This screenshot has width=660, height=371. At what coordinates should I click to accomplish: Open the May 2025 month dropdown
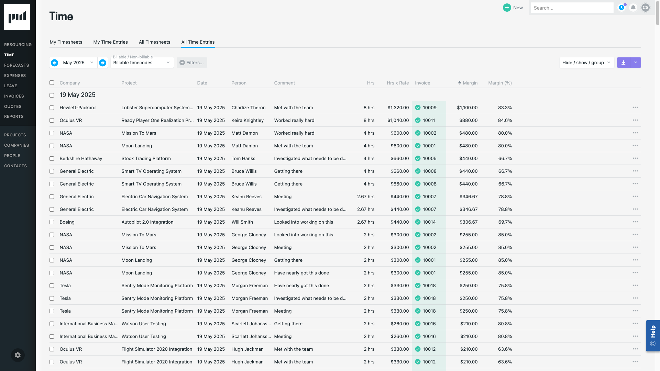click(78, 63)
